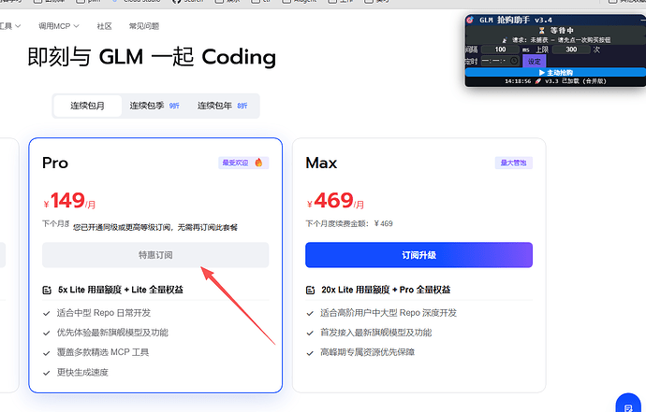Viewport: 646px width, 412px height.
Task: Open the 社区 nav link
Action: [104, 26]
